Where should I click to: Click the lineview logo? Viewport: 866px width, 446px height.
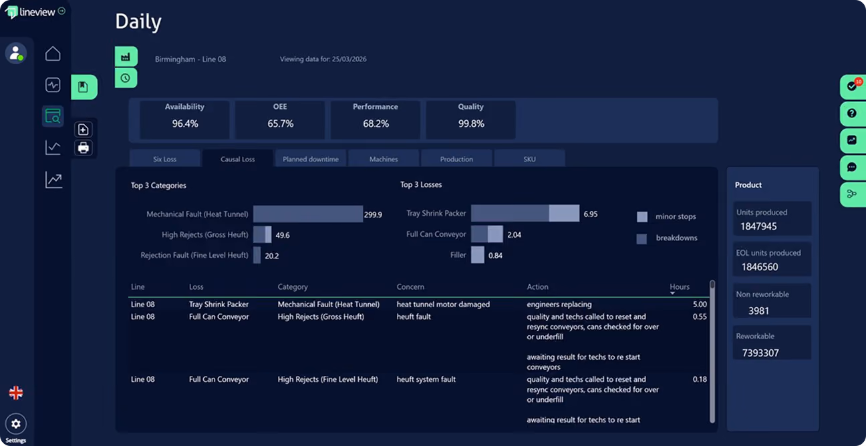tap(30, 12)
